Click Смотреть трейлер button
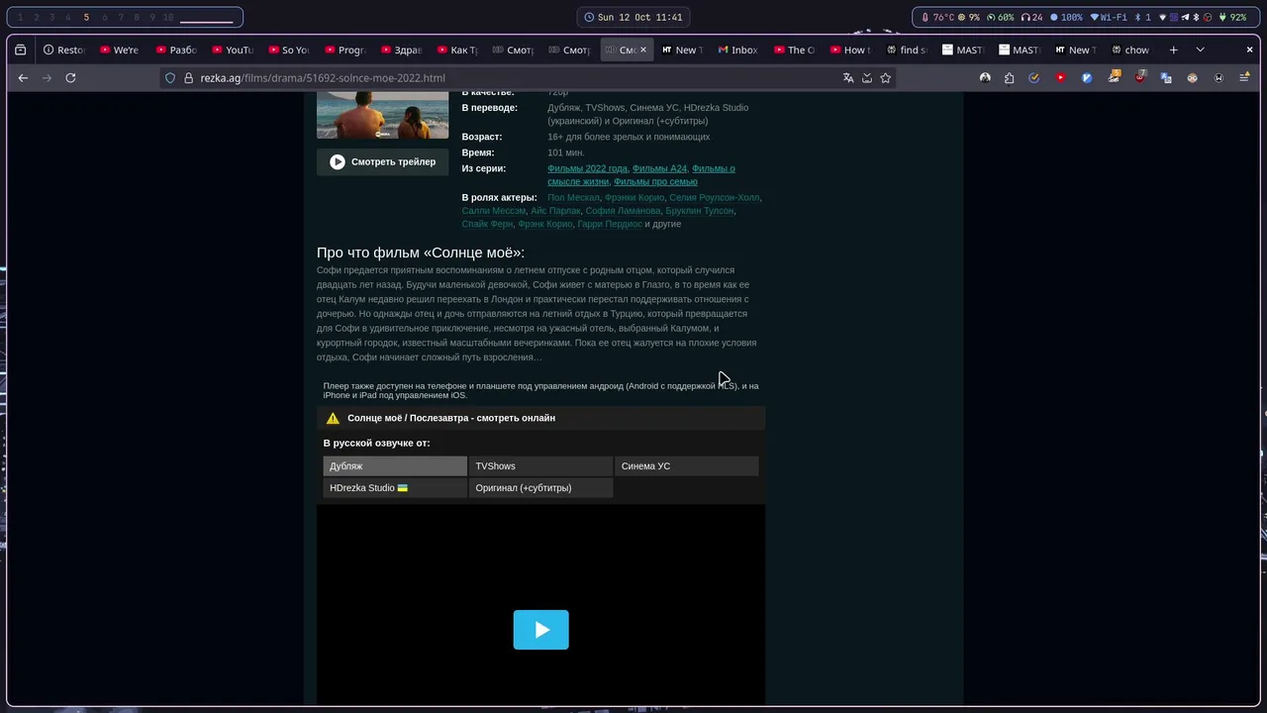1267x713 pixels. pos(382,161)
